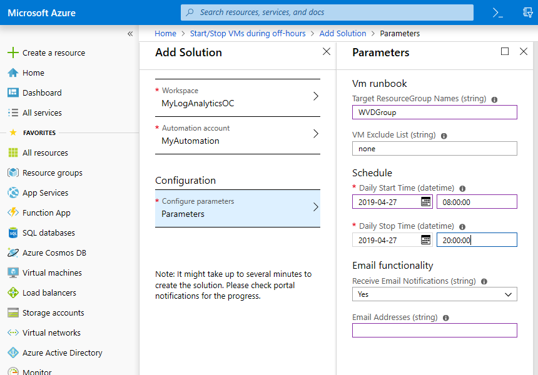The width and height of the screenshot is (538, 375).
Task: Expand the Automation account MyAutomation row
Action: [238, 135]
